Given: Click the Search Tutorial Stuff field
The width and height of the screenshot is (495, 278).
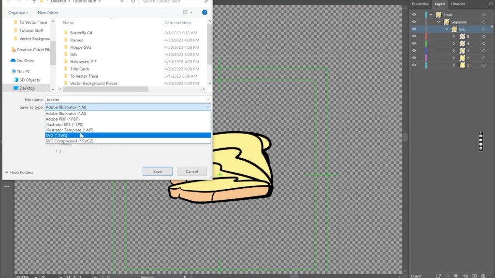Looking at the screenshot, I should pos(172,1).
